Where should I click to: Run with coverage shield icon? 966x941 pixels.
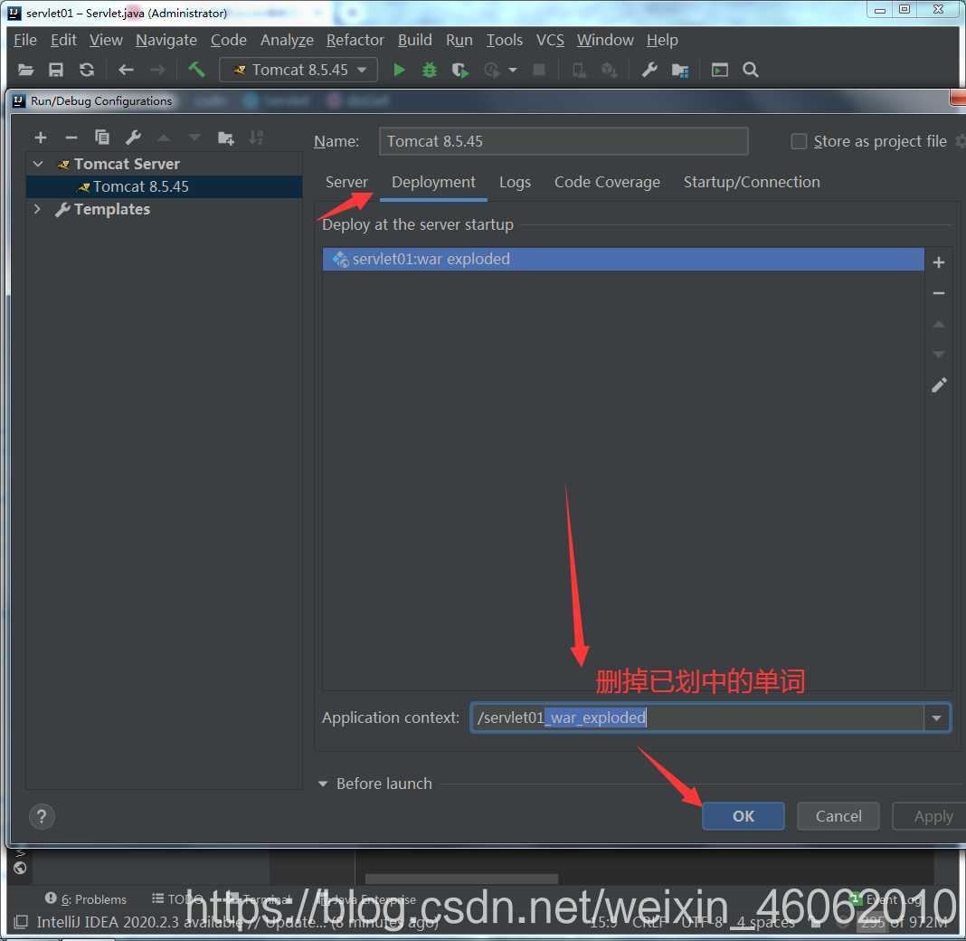pyautogui.click(x=459, y=71)
